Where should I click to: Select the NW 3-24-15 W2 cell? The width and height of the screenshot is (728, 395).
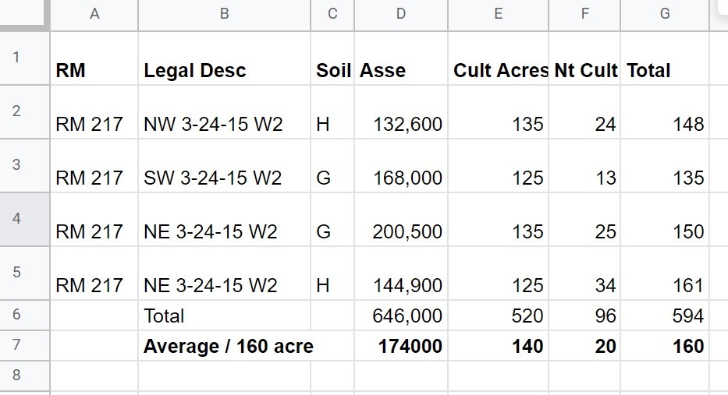(224, 111)
